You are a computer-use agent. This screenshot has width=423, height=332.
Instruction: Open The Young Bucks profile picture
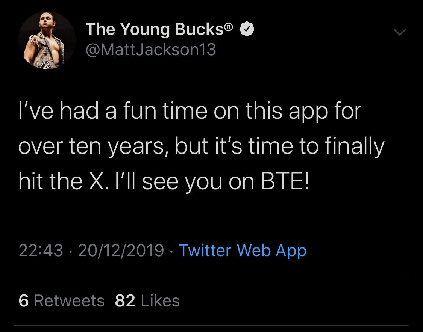[x=47, y=41]
